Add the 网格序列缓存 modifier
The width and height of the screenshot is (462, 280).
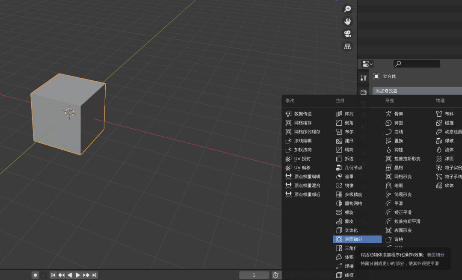click(x=308, y=132)
